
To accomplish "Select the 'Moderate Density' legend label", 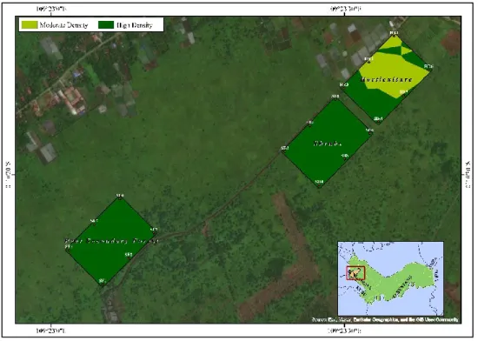I will pyautogui.click(x=63, y=25).
